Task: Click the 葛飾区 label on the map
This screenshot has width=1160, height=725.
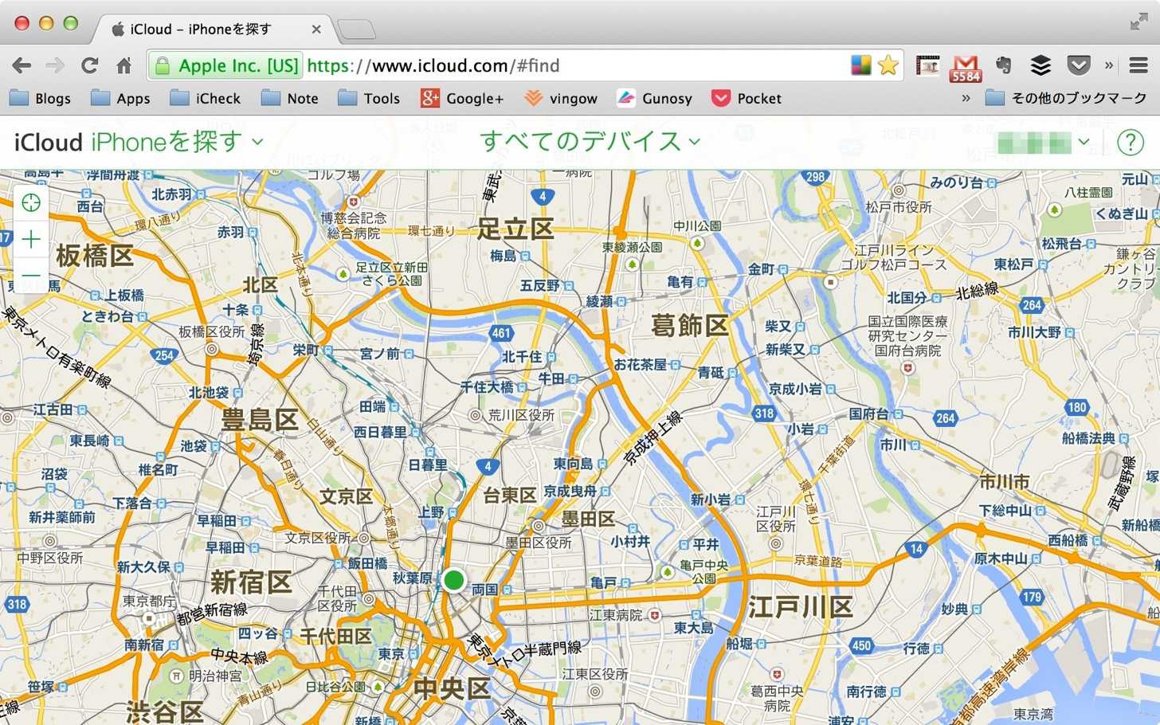Action: tap(690, 325)
